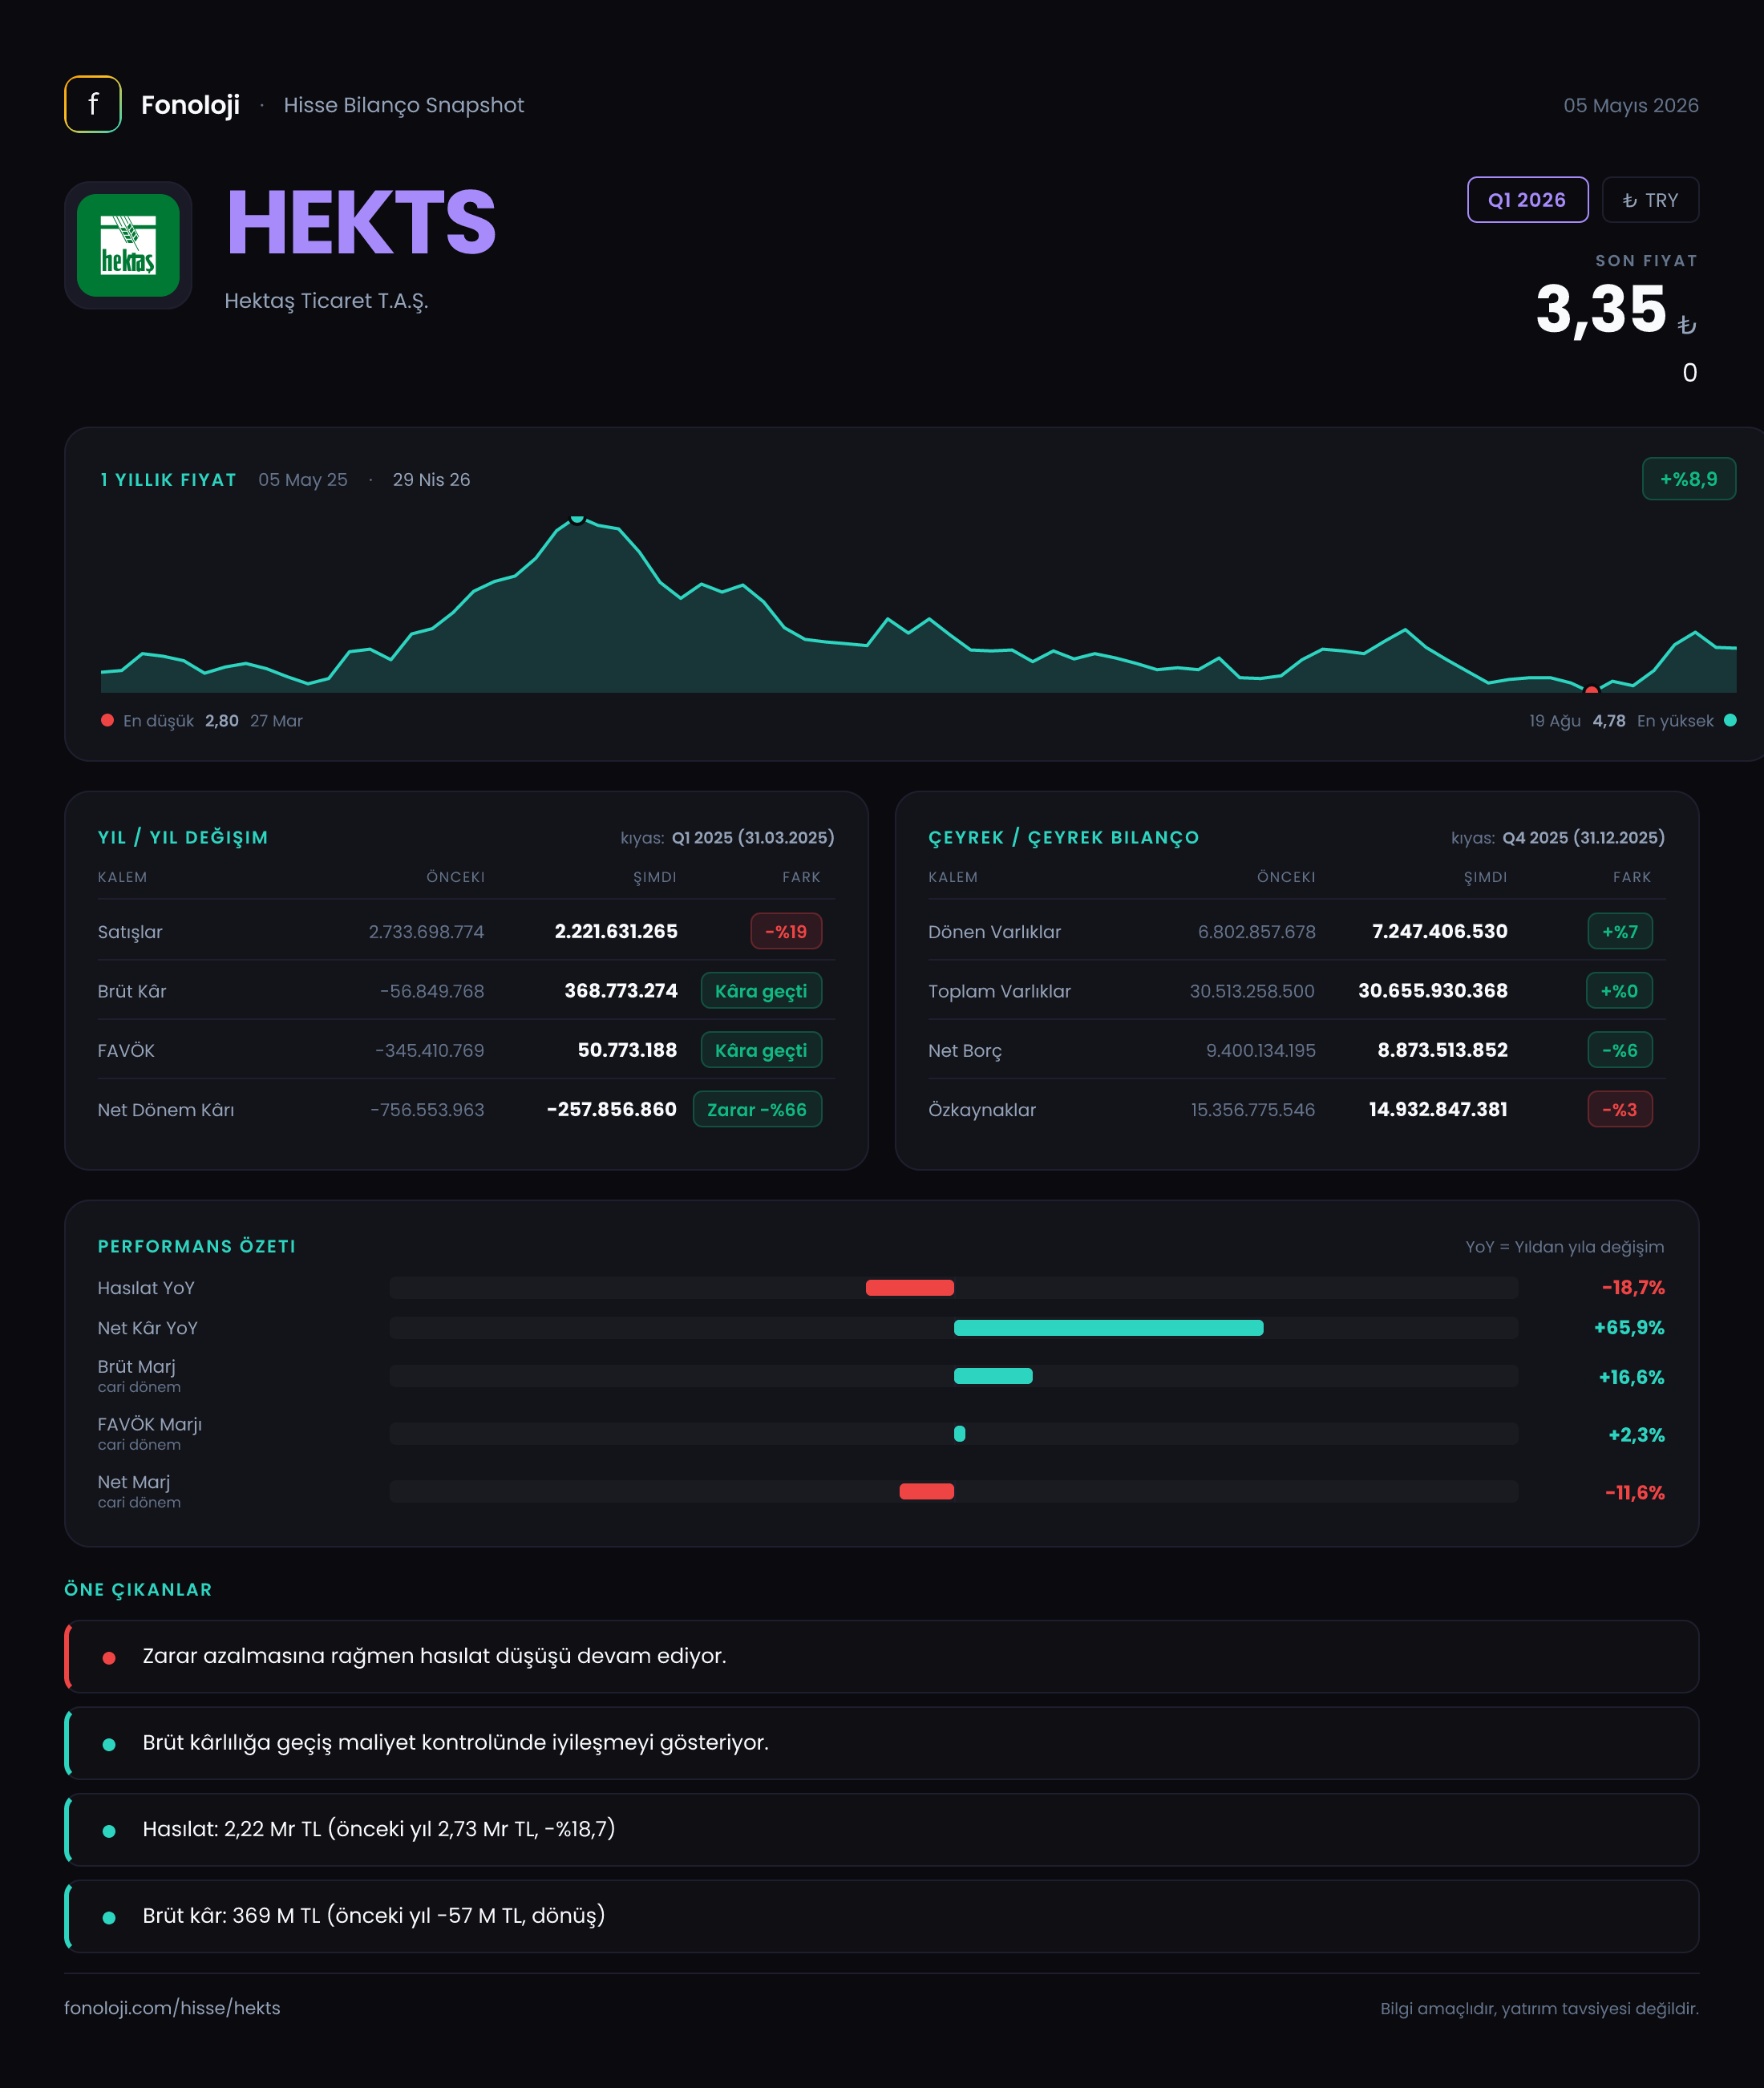Click the date 05 Mayıs 2026
The width and height of the screenshot is (1764, 2088).
click(1631, 106)
